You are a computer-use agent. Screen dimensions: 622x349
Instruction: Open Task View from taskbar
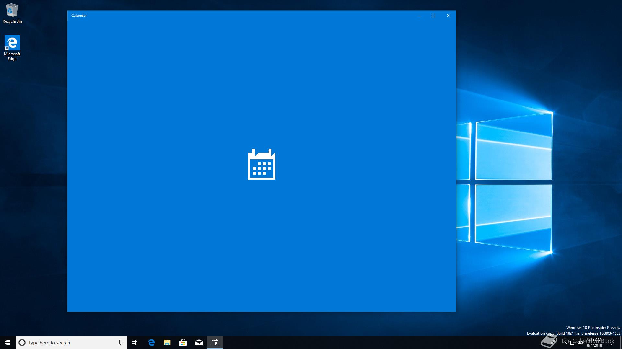pos(135,343)
